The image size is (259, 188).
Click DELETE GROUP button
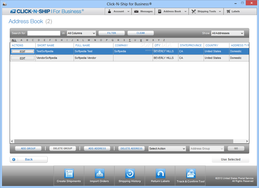[x=63, y=148]
